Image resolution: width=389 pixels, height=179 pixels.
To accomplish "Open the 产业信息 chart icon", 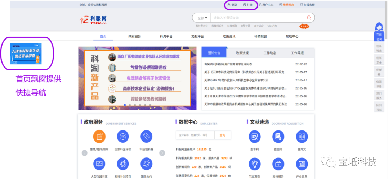I will click(x=302, y=164).
